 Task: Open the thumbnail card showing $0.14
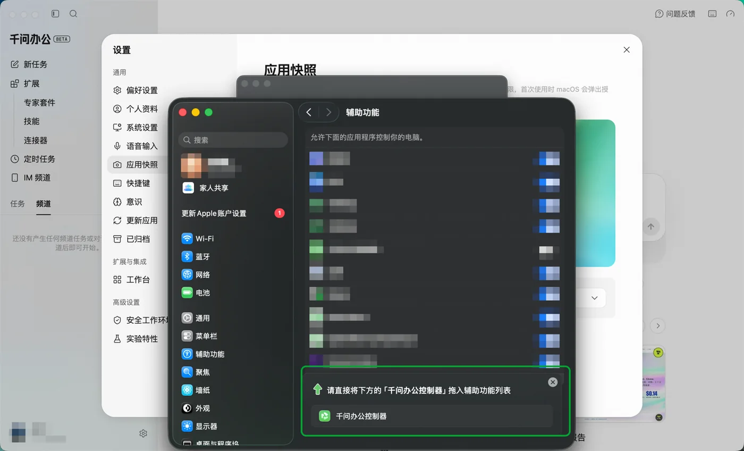[x=653, y=384]
